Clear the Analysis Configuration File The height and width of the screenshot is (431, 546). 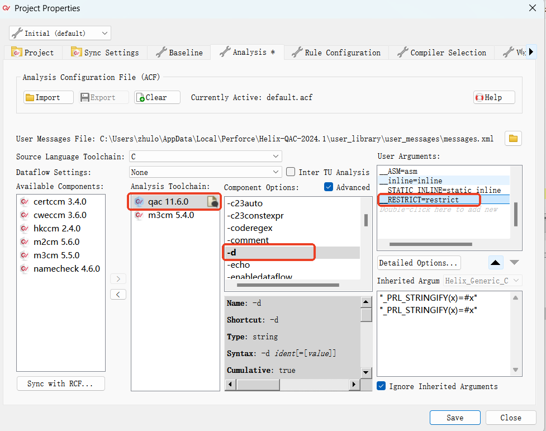tap(158, 97)
